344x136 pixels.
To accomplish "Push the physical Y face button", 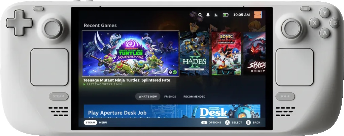I will tap(325, 13).
